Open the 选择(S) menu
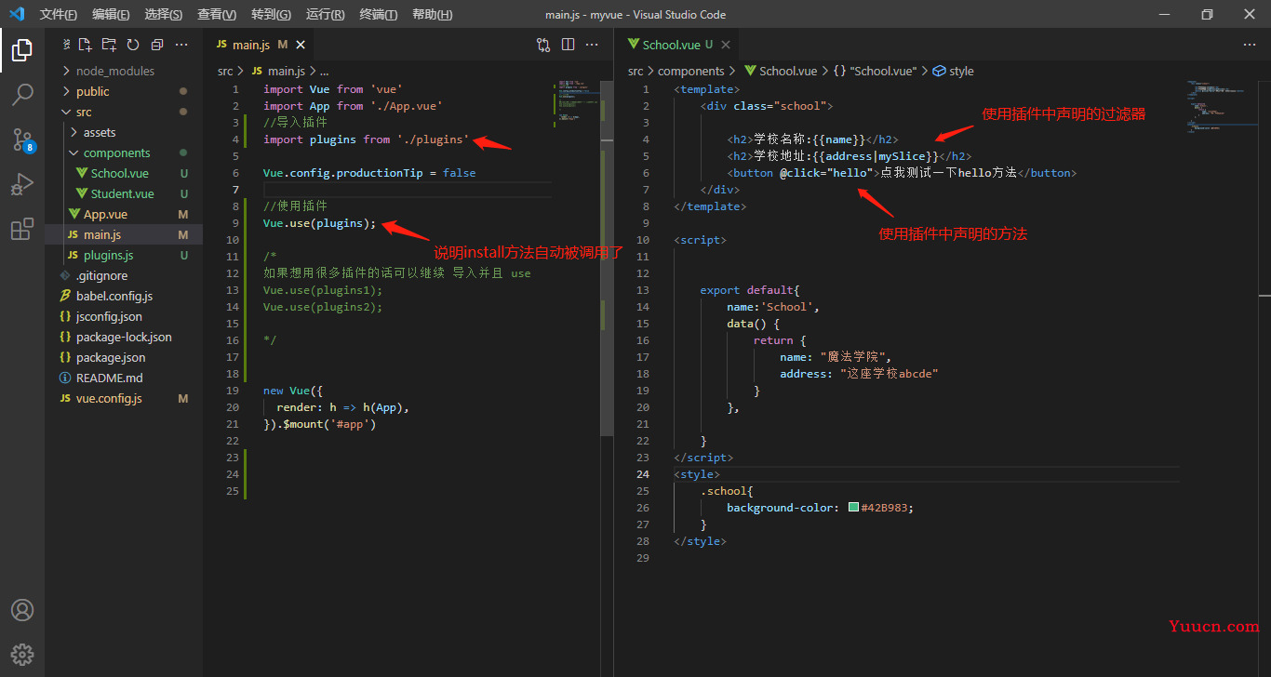Screen dimensions: 1271x677 [164, 14]
